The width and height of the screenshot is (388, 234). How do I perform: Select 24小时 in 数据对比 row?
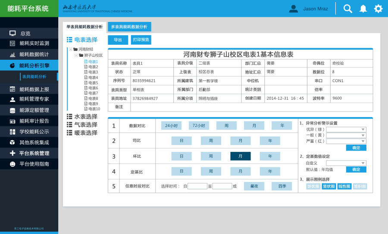point(171,126)
